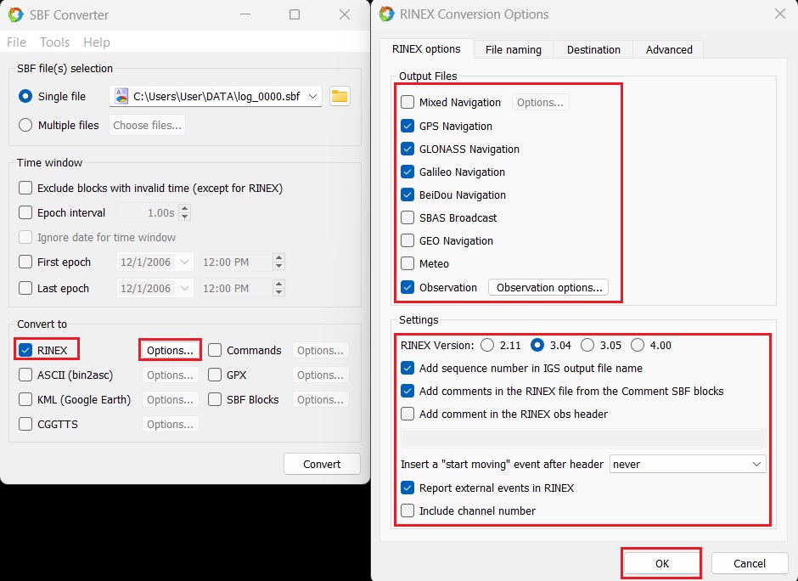Click the Convert button
798x581 pixels.
pyautogui.click(x=321, y=464)
